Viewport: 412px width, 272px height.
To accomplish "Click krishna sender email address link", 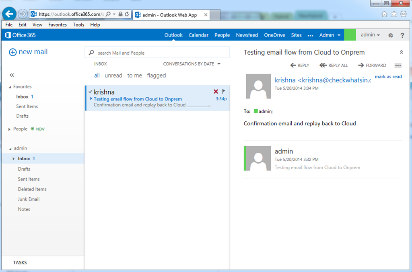I will [x=323, y=80].
